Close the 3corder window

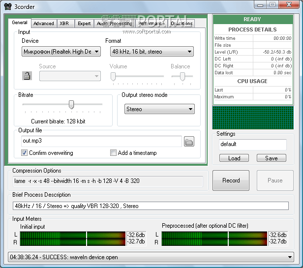[x=289, y=5]
